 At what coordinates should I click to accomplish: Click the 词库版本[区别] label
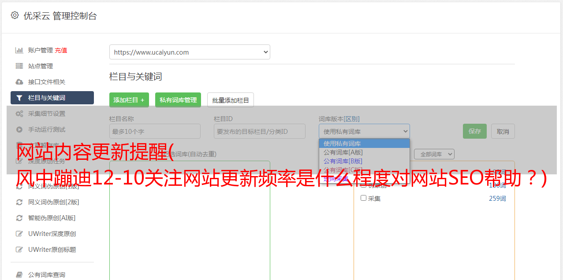339,119
